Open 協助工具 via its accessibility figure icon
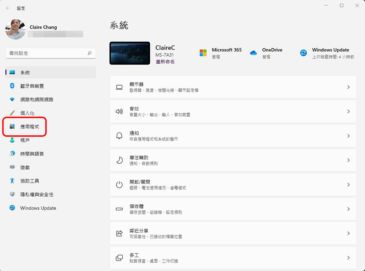 click(x=12, y=181)
